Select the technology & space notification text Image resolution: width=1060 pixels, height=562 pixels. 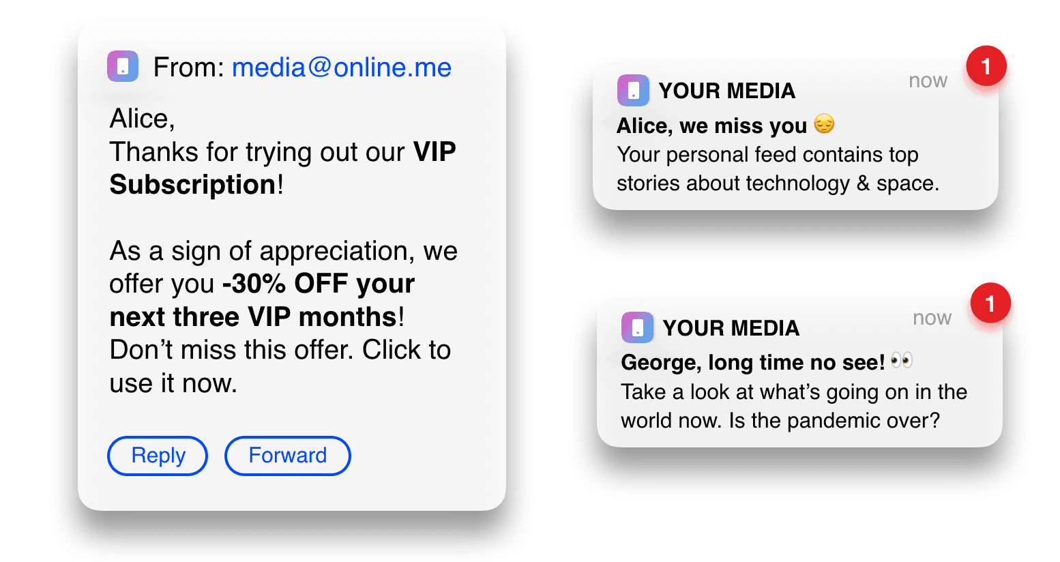pos(777,169)
